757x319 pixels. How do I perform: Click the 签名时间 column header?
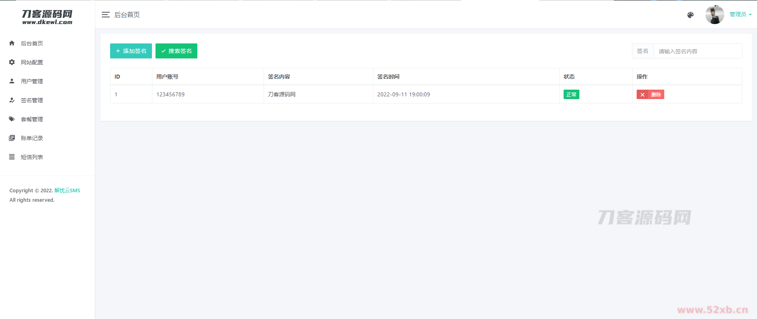(x=388, y=77)
